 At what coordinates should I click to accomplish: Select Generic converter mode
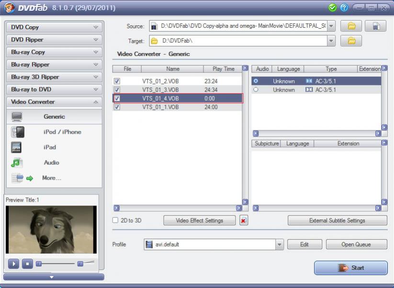54,117
